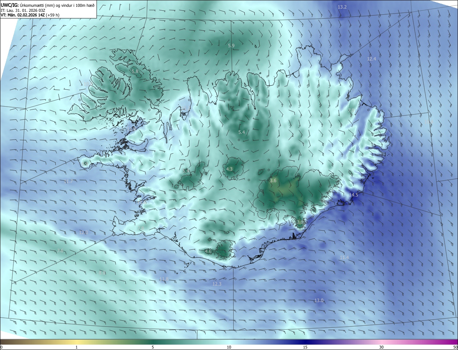458x350 pixels.
Task: Click the 5.9 value label on the map
Action: 231,45
